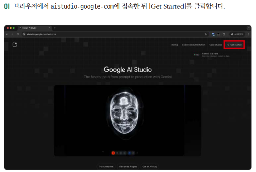The height and width of the screenshot is (172, 256).
Task: Reload the page with the refresh icon
Action: (x=18, y=34)
